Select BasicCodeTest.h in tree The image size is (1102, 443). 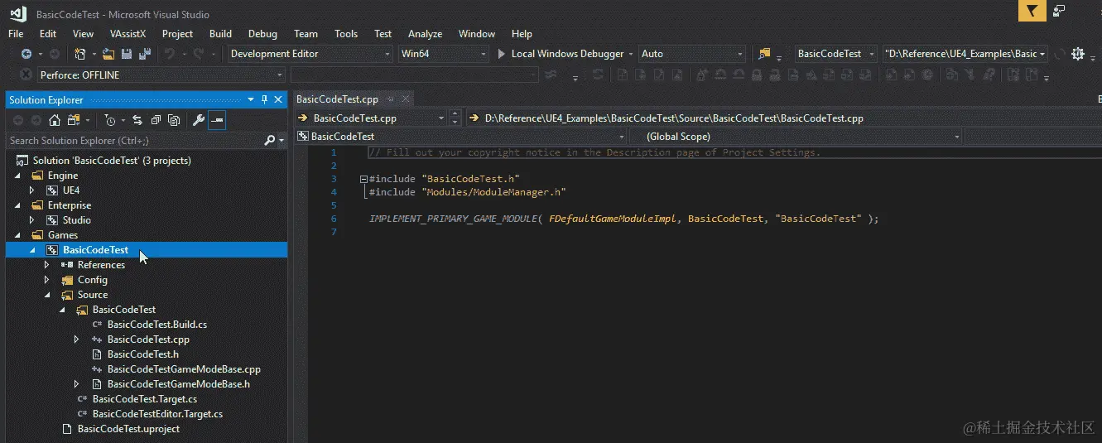point(143,354)
